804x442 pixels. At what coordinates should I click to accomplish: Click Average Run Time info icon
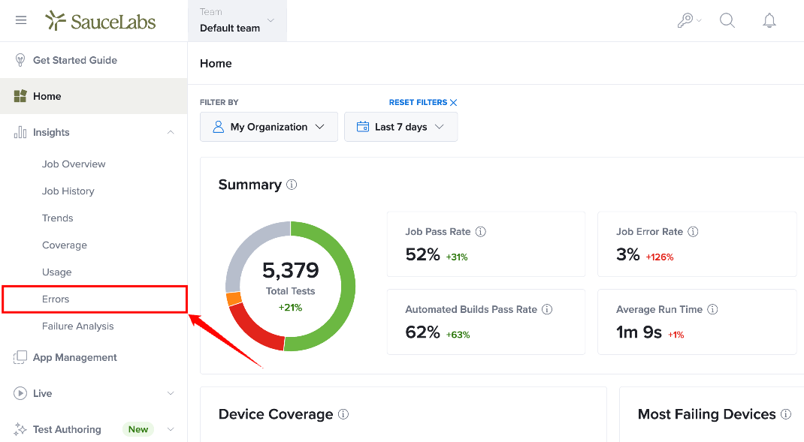(712, 309)
